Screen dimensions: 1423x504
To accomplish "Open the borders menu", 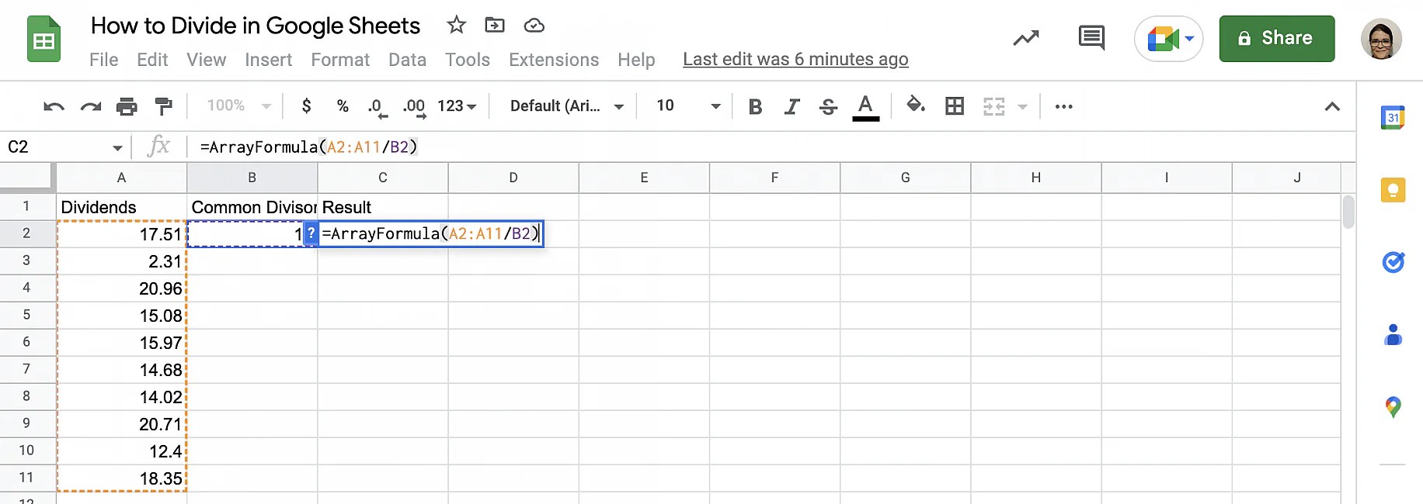I will (955, 106).
